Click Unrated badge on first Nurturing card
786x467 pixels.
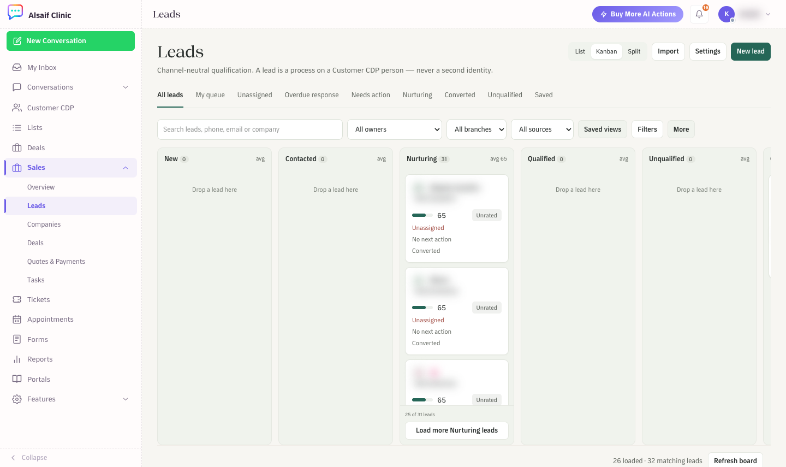[486, 215]
